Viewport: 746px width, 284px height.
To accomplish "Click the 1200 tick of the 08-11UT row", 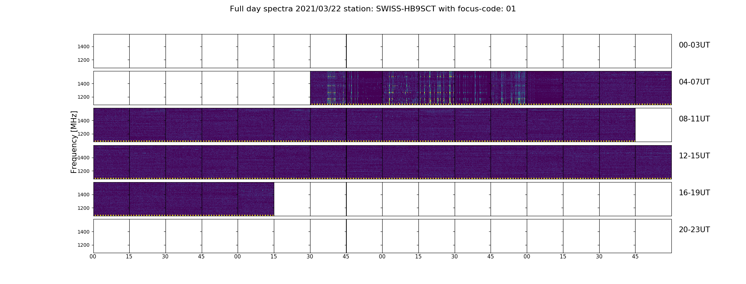I will point(83,134).
